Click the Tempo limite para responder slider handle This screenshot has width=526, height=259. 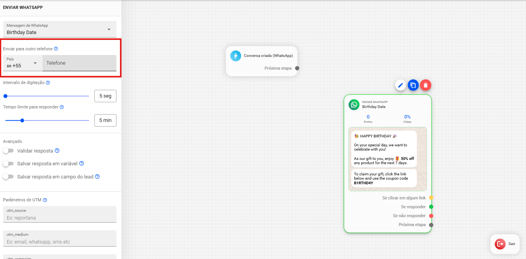click(x=22, y=120)
